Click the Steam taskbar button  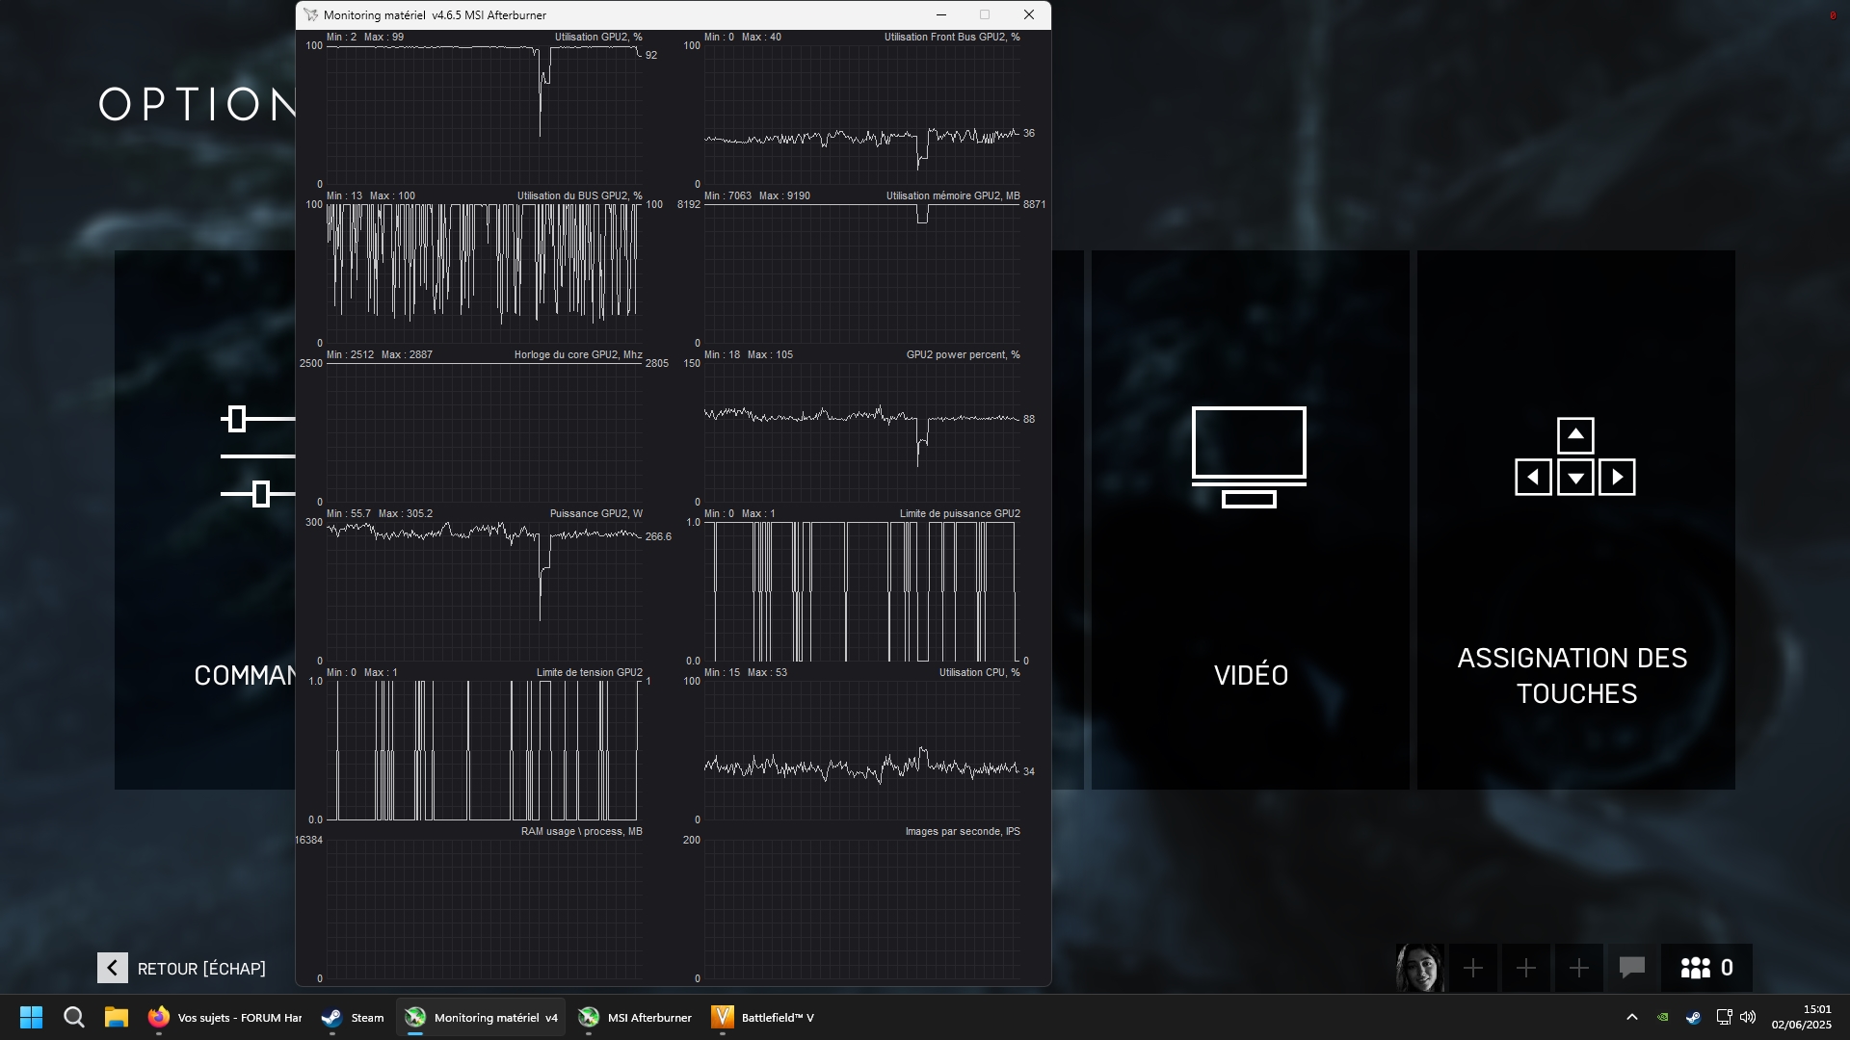[x=353, y=1017]
